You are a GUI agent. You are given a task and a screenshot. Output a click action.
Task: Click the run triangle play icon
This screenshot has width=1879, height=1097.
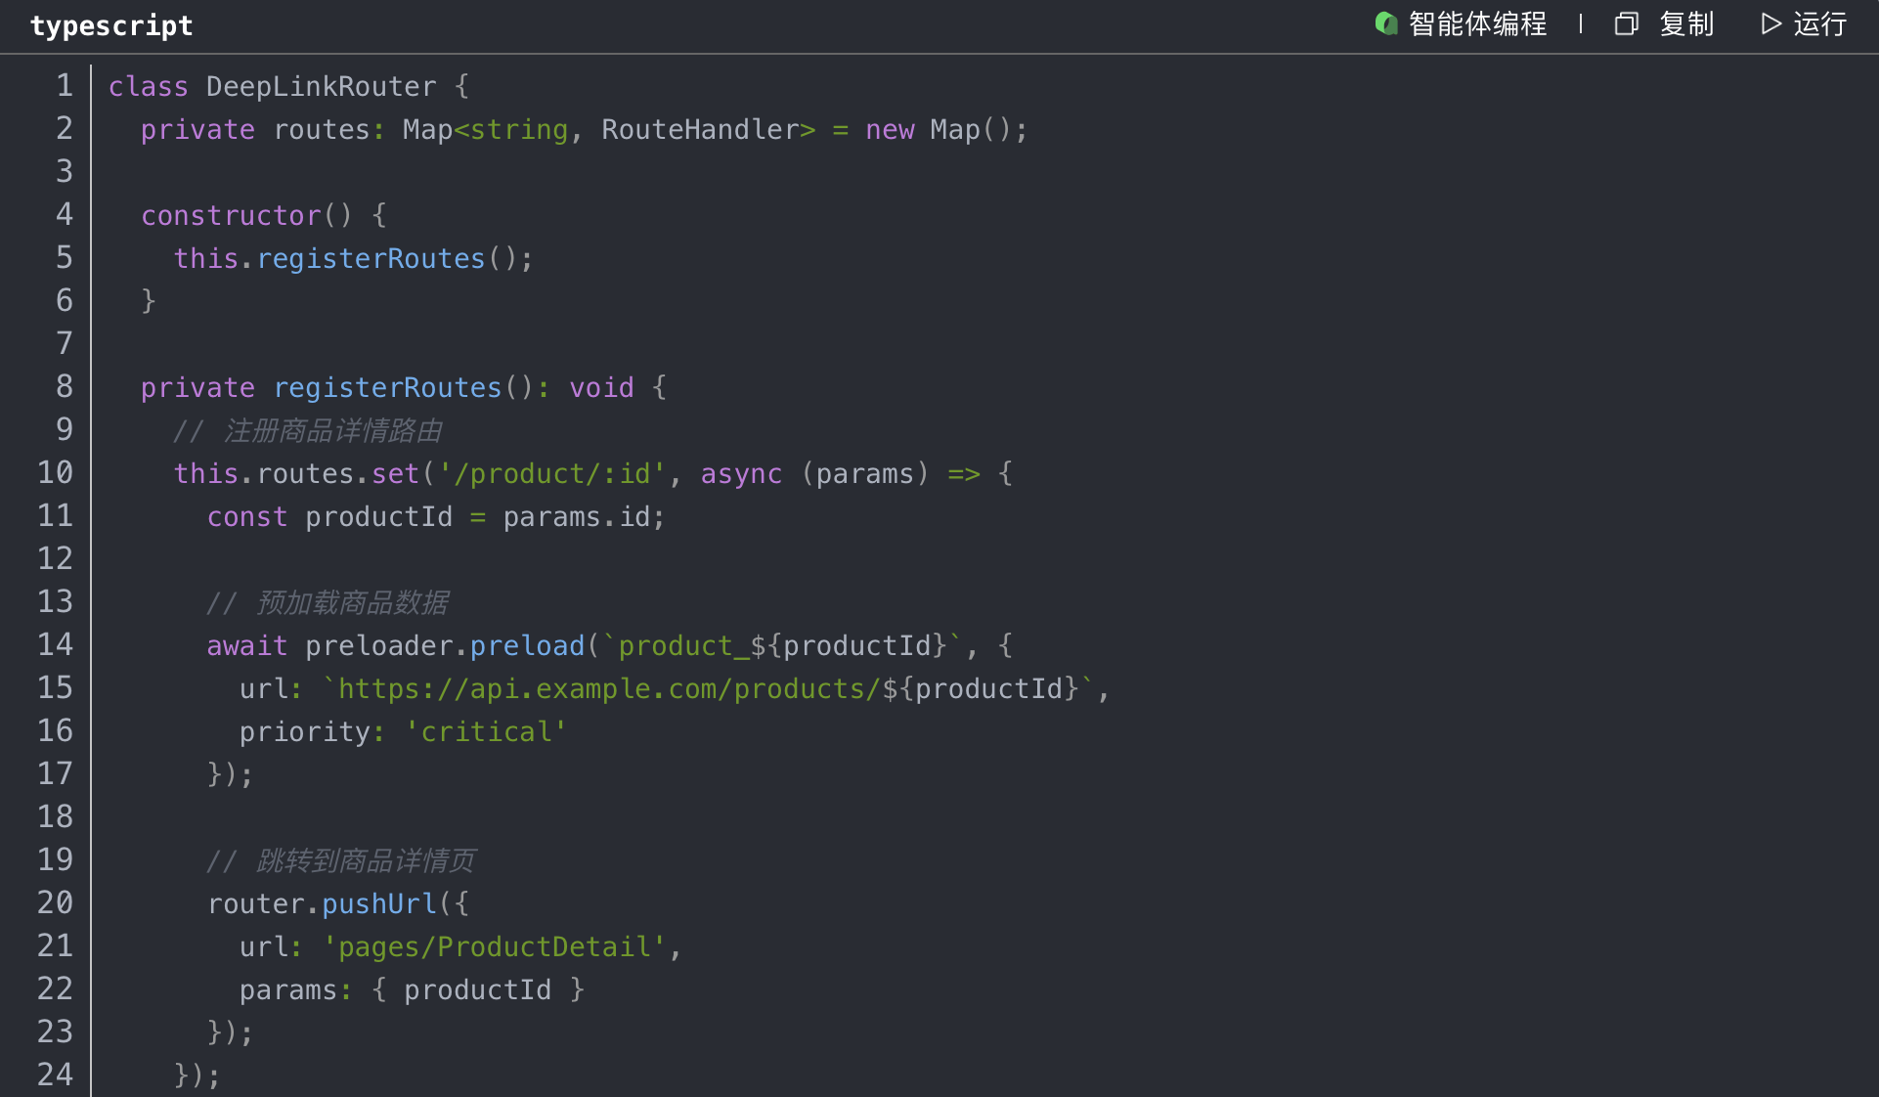[x=1770, y=23]
